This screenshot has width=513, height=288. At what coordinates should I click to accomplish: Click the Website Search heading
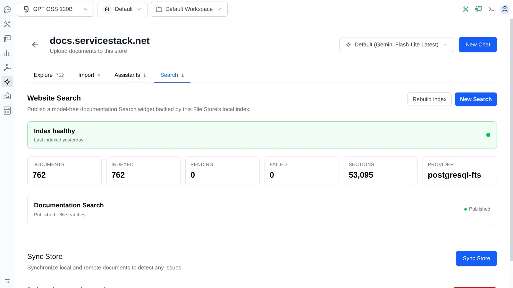point(54,98)
